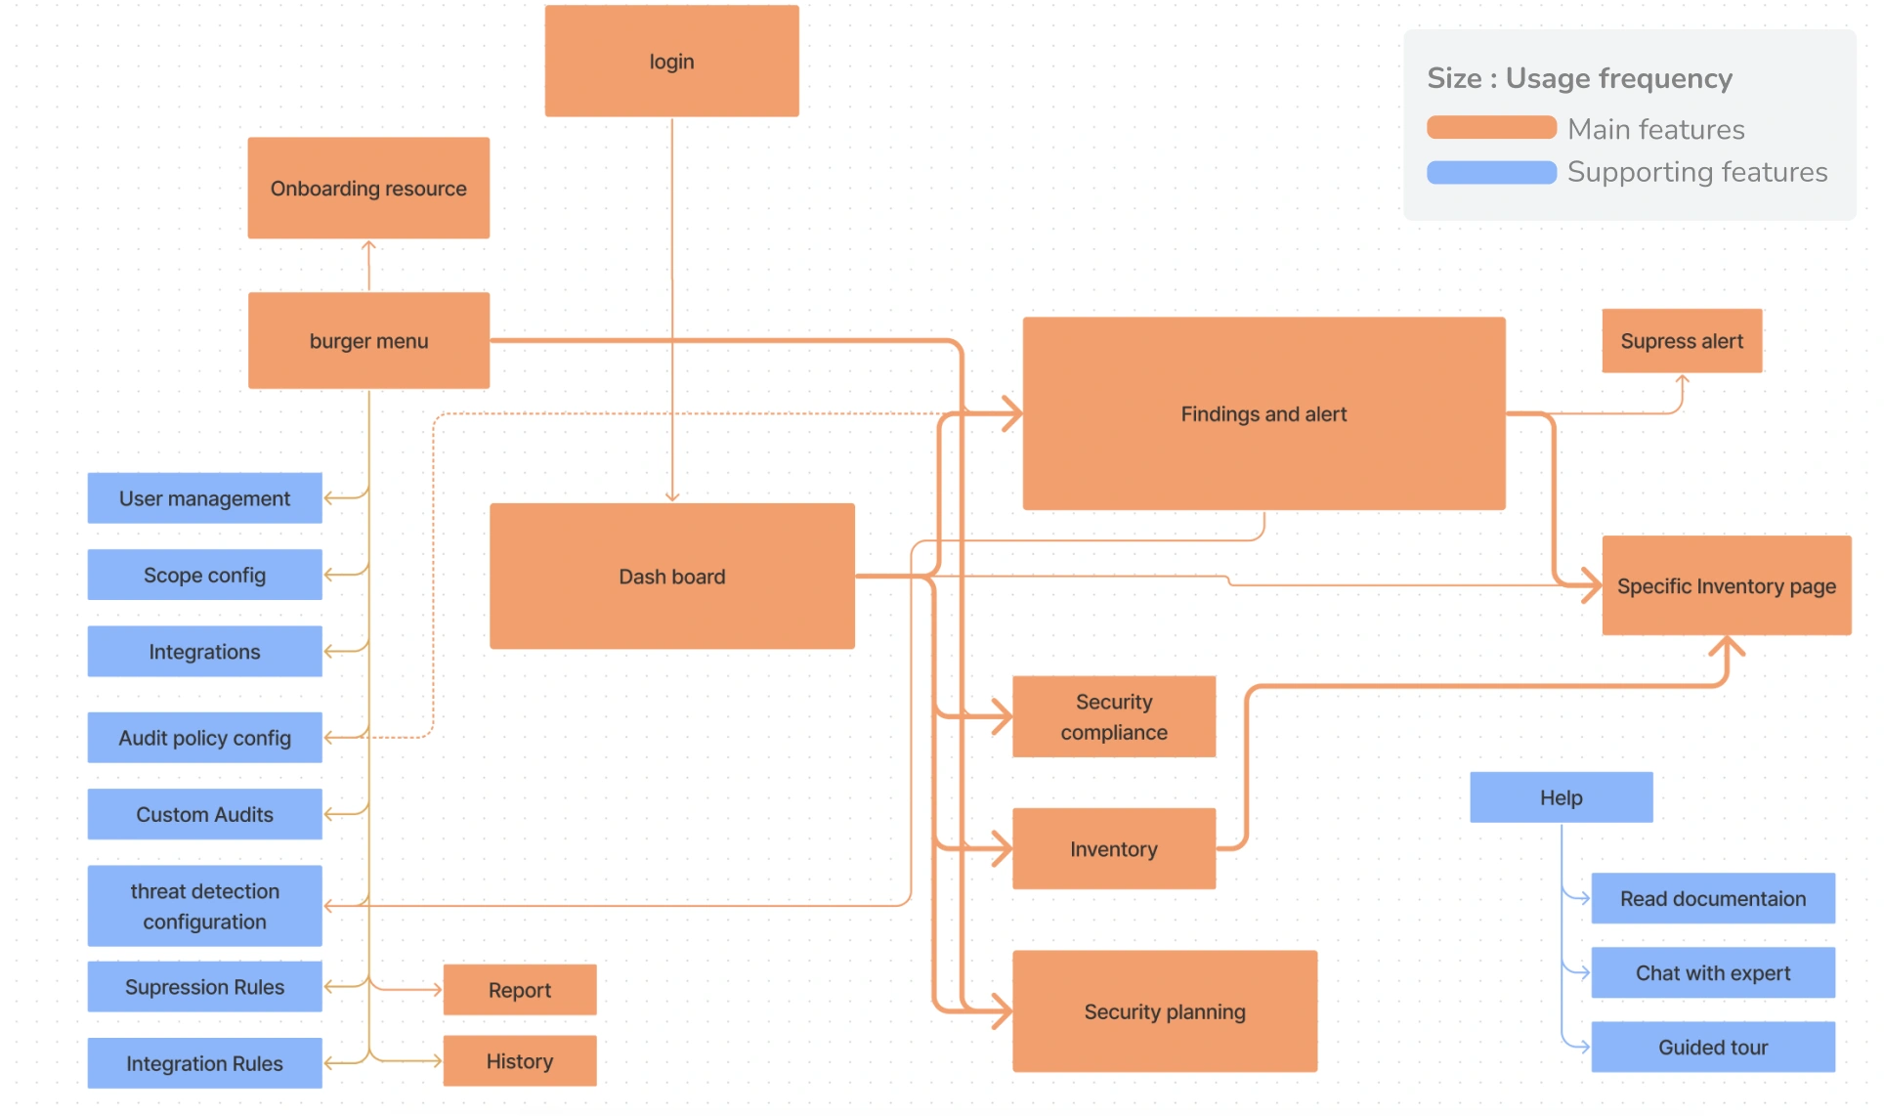1884x1116 pixels.
Task: Click the Dash board box
Action: (x=671, y=576)
